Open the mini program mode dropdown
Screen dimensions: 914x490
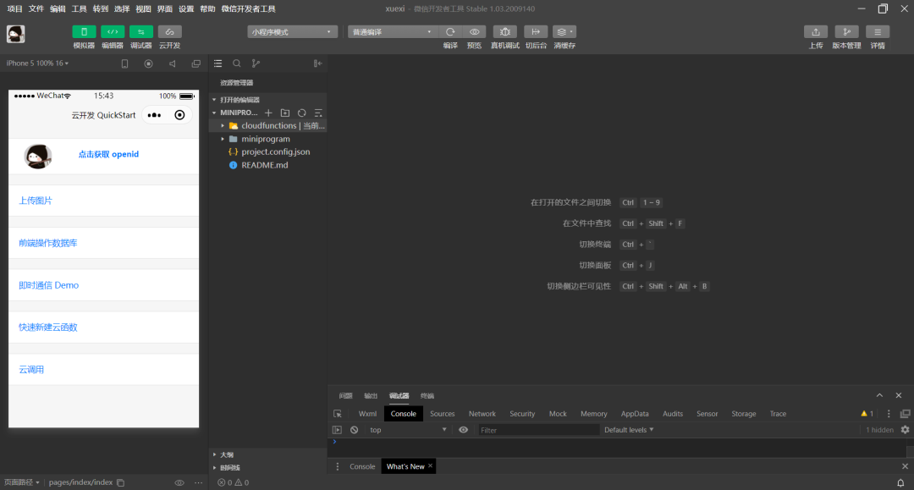292,32
